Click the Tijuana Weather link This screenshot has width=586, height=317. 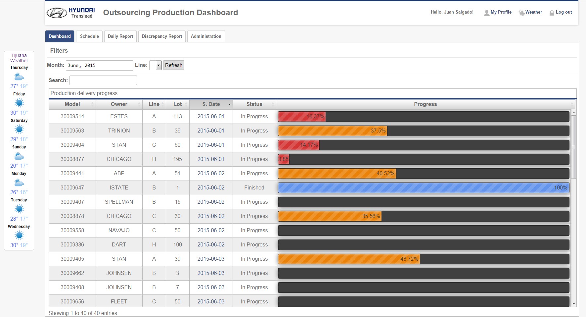pos(19,58)
